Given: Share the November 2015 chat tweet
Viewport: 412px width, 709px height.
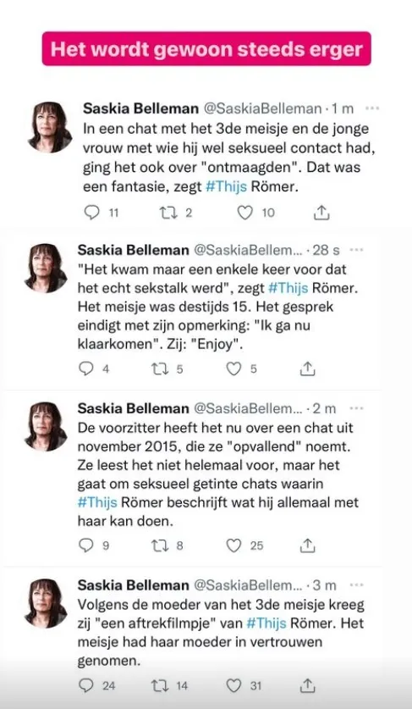Looking at the screenshot, I should [x=307, y=546].
